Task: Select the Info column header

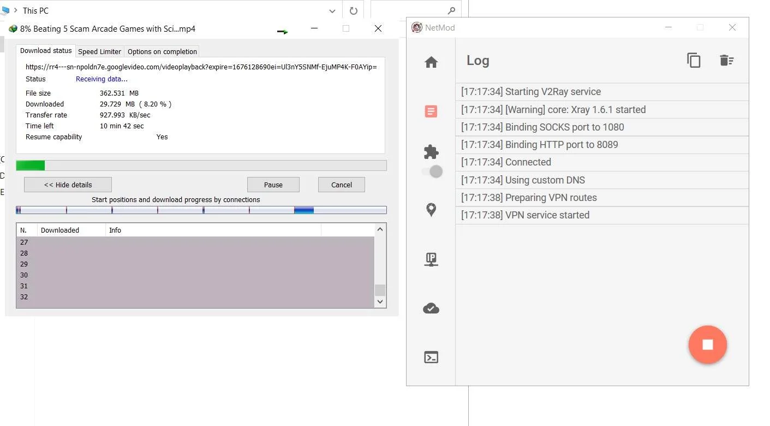Action: (213, 230)
